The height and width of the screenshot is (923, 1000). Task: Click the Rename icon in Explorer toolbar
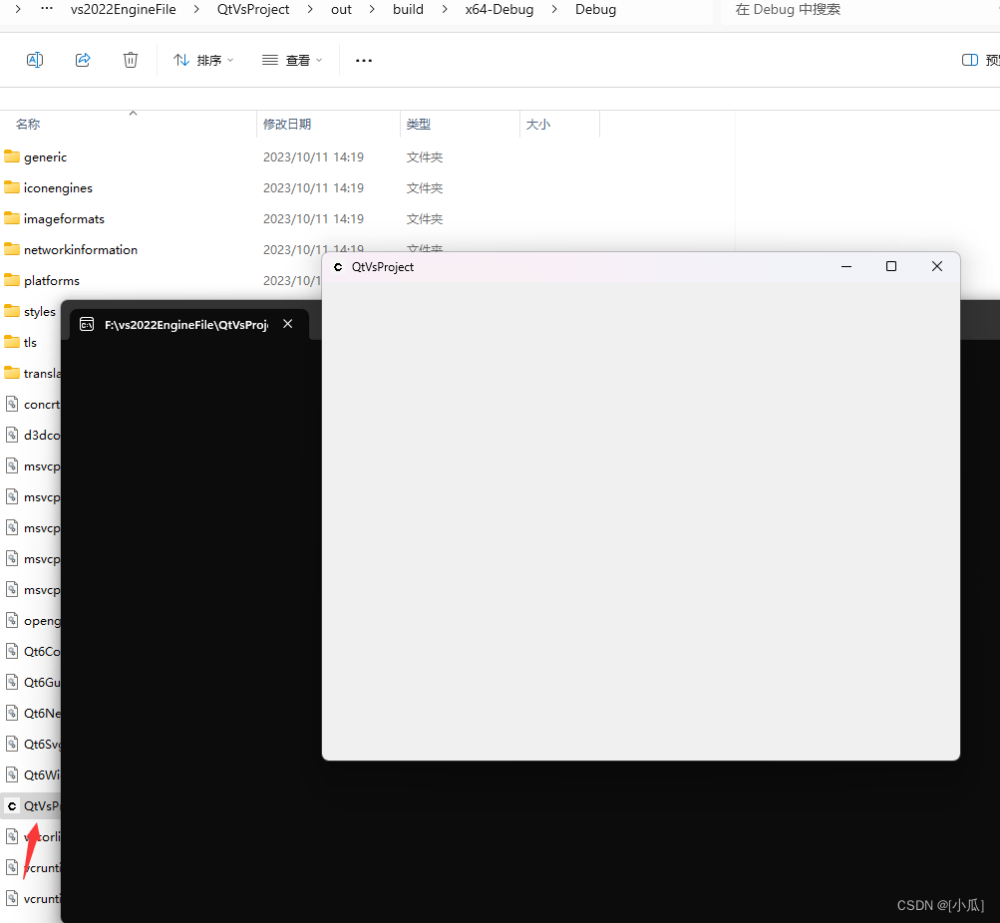pyautogui.click(x=35, y=60)
